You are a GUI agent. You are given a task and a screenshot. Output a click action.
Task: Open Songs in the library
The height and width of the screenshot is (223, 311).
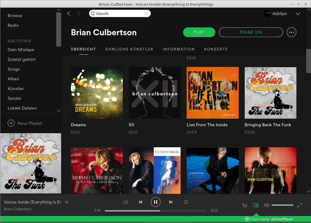click(13, 69)
